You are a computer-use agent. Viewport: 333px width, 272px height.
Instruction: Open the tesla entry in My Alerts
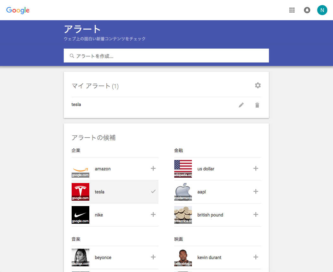coord(76,104)
